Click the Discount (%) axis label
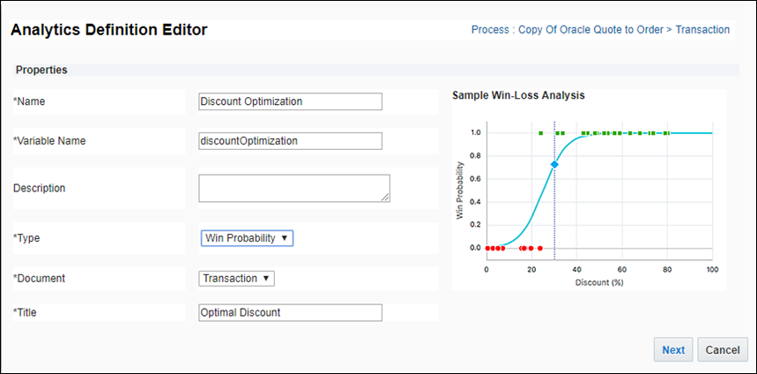 click(598, 282)
